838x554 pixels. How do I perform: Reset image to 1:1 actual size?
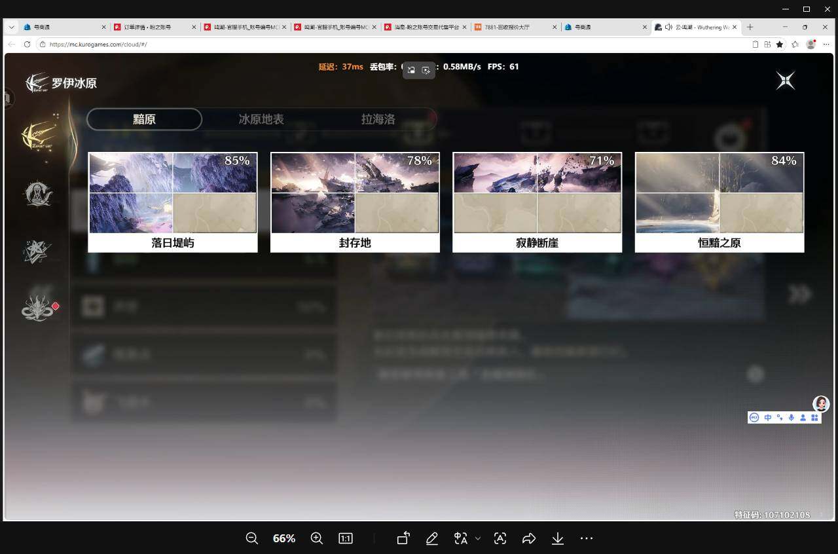click(x=346, y=538)
